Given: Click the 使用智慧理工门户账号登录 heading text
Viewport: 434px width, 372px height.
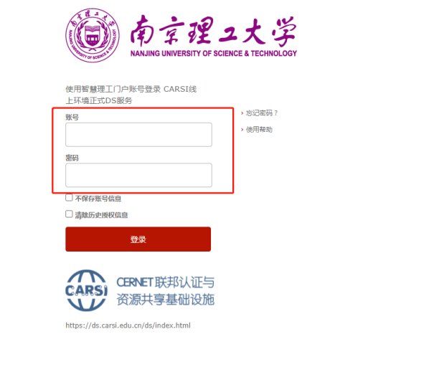Looking at the screenshot, I should 113,90.
